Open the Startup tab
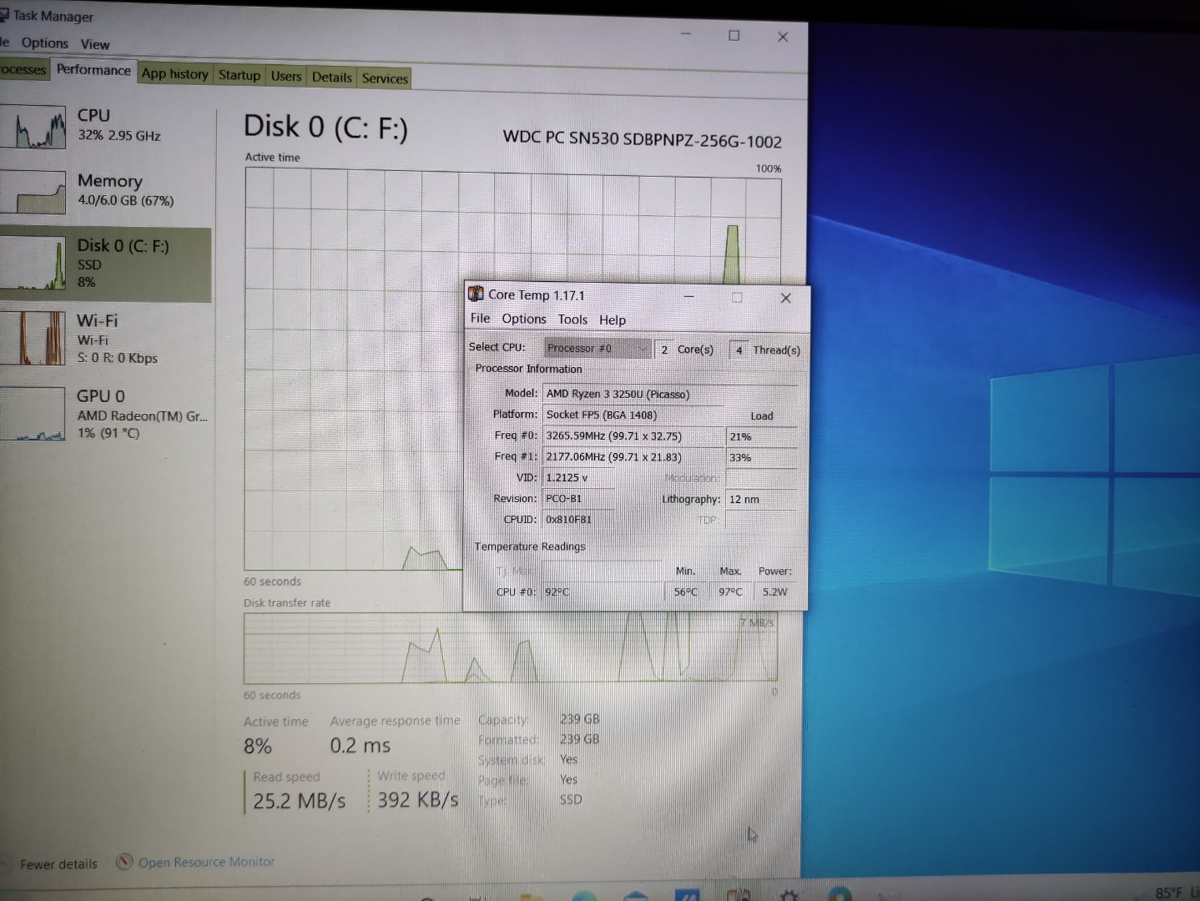This screenshot has height=901, width=1200. (239, 75)
